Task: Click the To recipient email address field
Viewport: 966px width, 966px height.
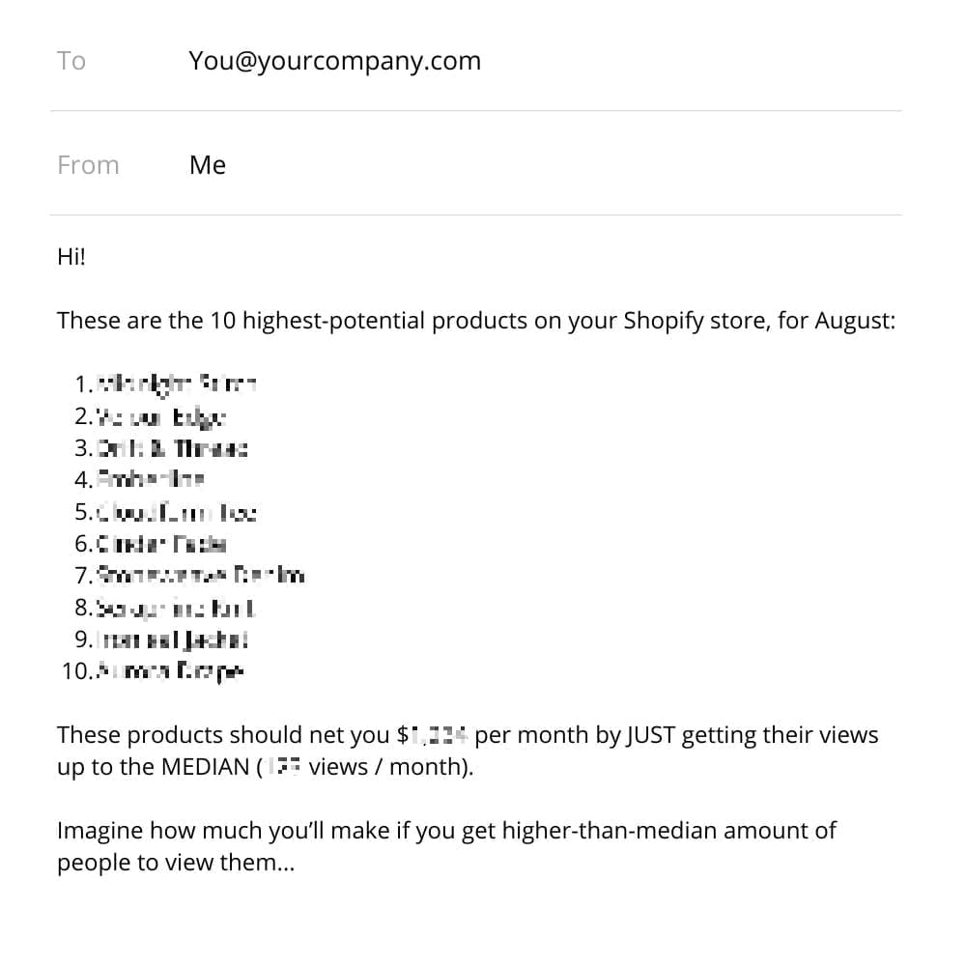Action: pyautogui.click(x=334, y=61)
